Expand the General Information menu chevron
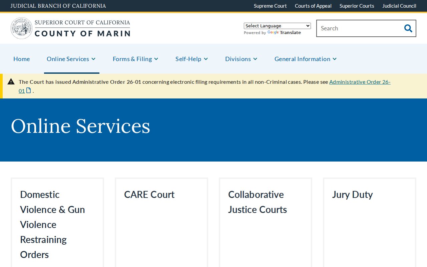This screenshot has width=427, height=267. coord(335,59)
